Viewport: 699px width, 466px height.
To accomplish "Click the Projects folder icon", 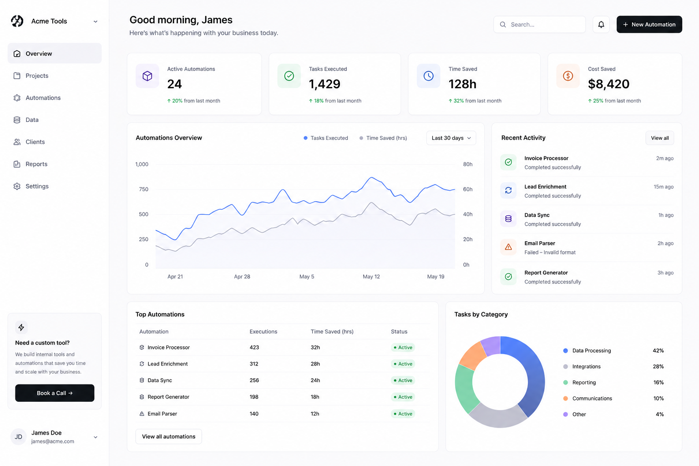I will pos(17,76).
